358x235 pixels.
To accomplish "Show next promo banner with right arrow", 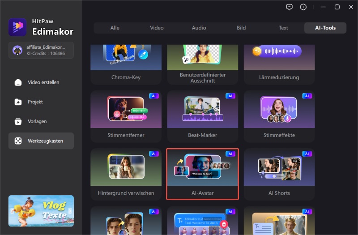I will tap(70, 211).
